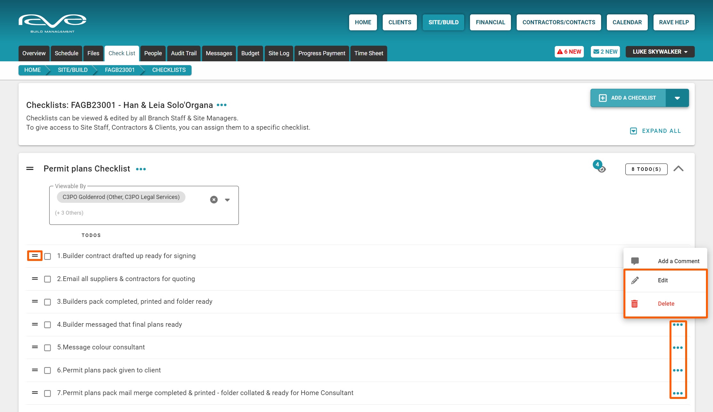The width and height of the screenshot is (713, 412).
Task: Open the 6 NEW alerts notification
Action: [x=569, y=52]
